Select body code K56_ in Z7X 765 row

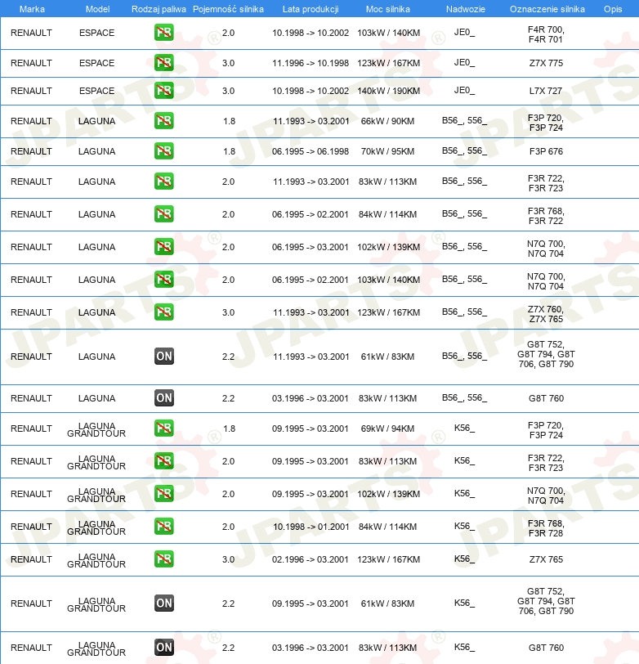pos(464,559)
